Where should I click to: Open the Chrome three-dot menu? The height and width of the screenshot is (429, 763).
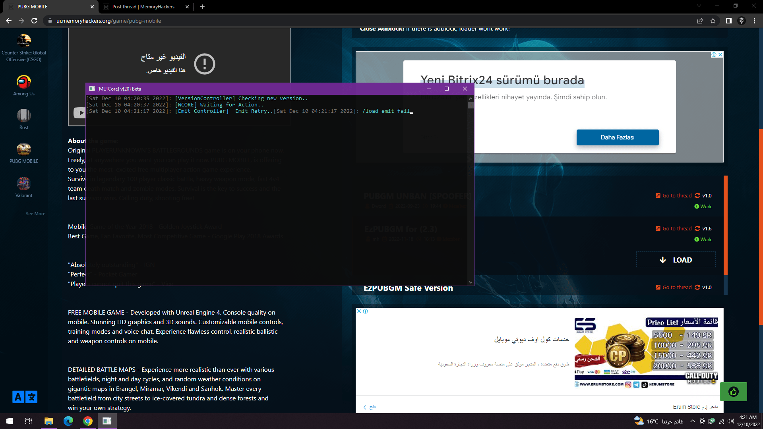click(x=754, y=21)
